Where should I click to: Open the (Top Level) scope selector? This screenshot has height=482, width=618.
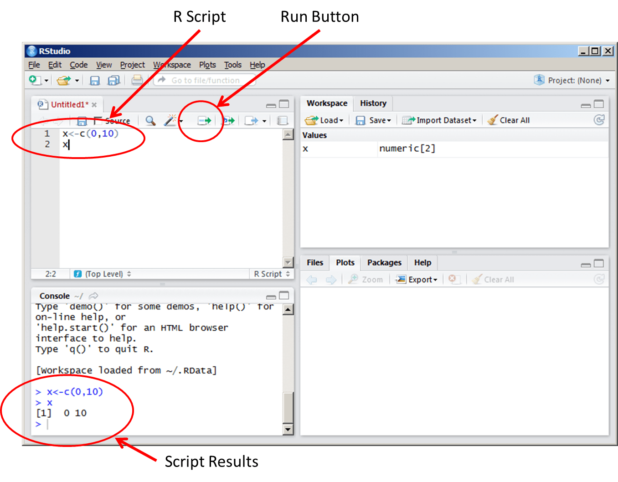[x=103, y=274]
